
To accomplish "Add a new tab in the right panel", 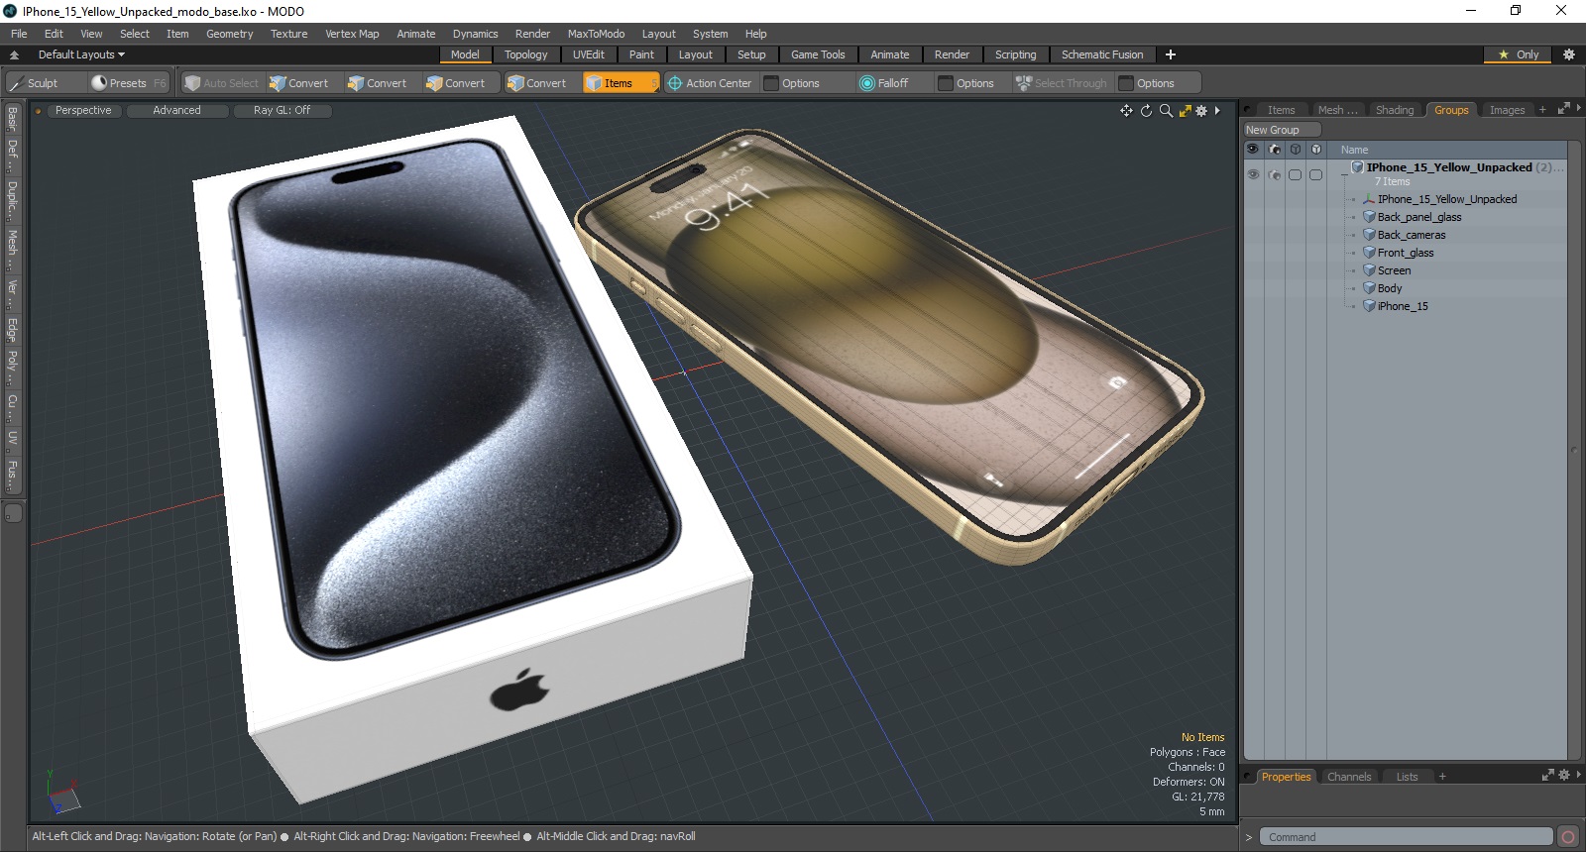I will [1542, 110].
